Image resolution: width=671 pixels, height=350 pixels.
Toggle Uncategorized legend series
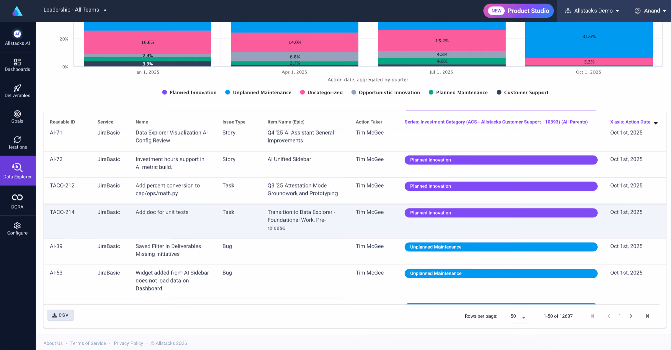[x=321, y=92]
